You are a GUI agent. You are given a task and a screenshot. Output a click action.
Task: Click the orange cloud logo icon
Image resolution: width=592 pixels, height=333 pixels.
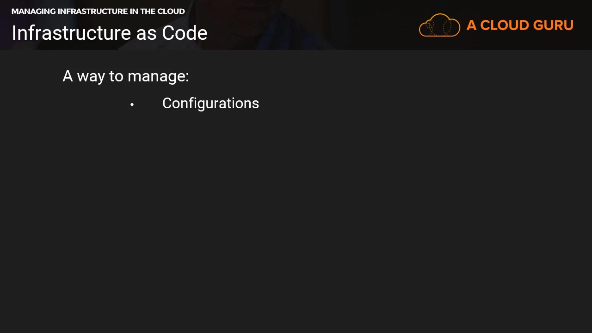point(439,25)
